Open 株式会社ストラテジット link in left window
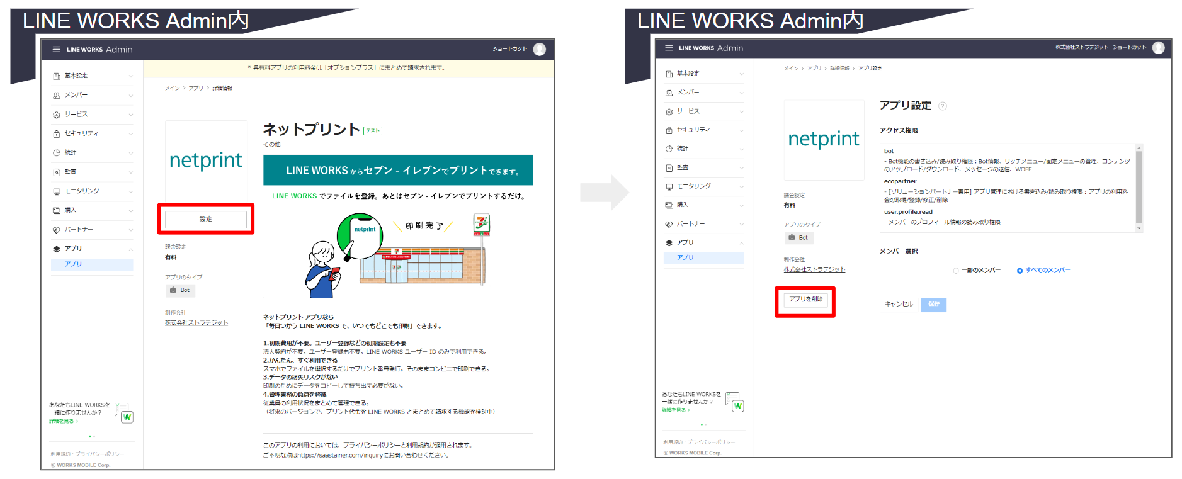 [x=196, y=323]
